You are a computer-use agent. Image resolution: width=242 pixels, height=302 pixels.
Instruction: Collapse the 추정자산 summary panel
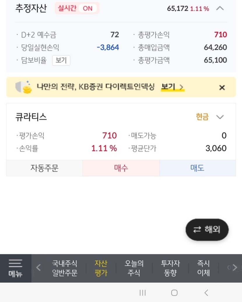(x=220, y=8)
